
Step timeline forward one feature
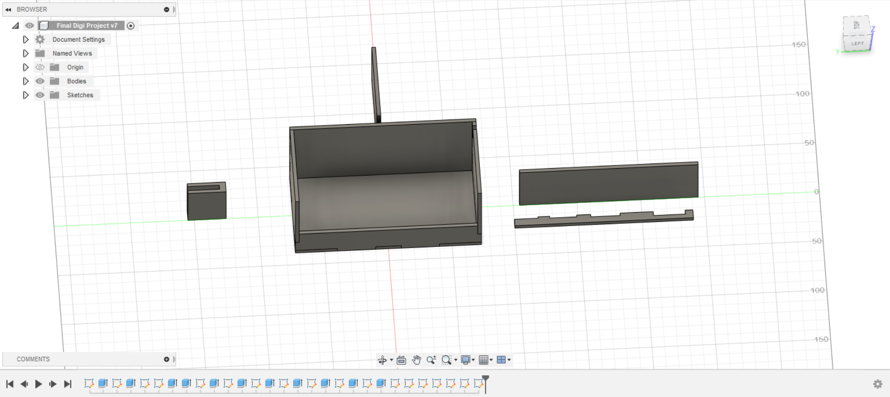53,384
